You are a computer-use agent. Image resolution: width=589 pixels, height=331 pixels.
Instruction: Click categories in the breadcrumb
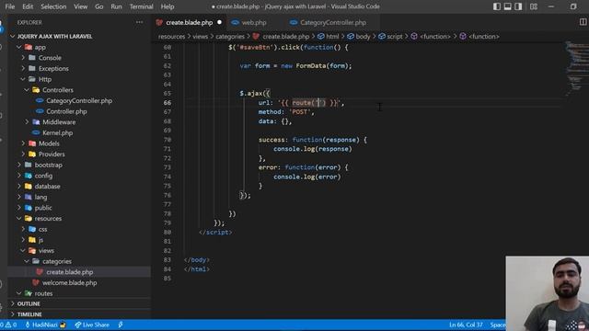pyautogui.click(x=230, y=37)
